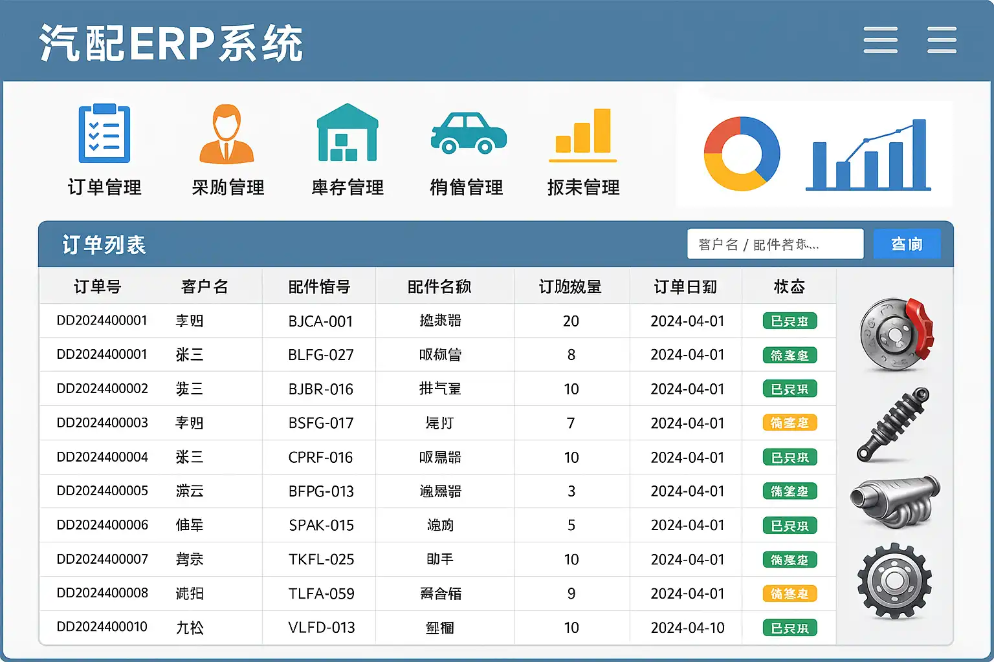This screenshot has width=994, height=662.
Task: Open the yellow bar chart reports icon
Action: (x=583, y=134)
